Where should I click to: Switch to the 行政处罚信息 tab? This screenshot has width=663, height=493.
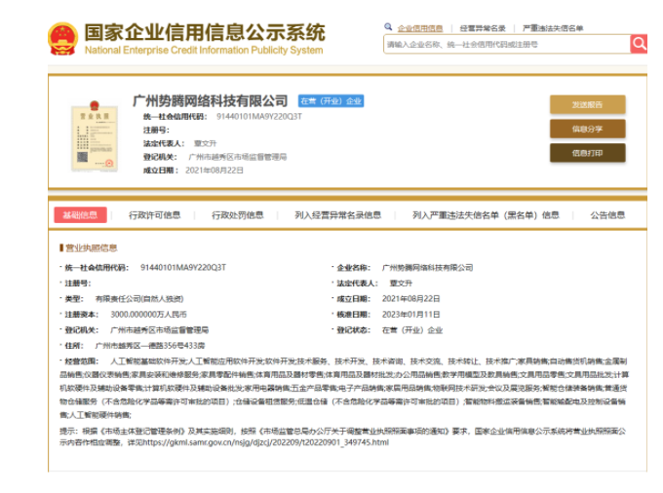237,215
